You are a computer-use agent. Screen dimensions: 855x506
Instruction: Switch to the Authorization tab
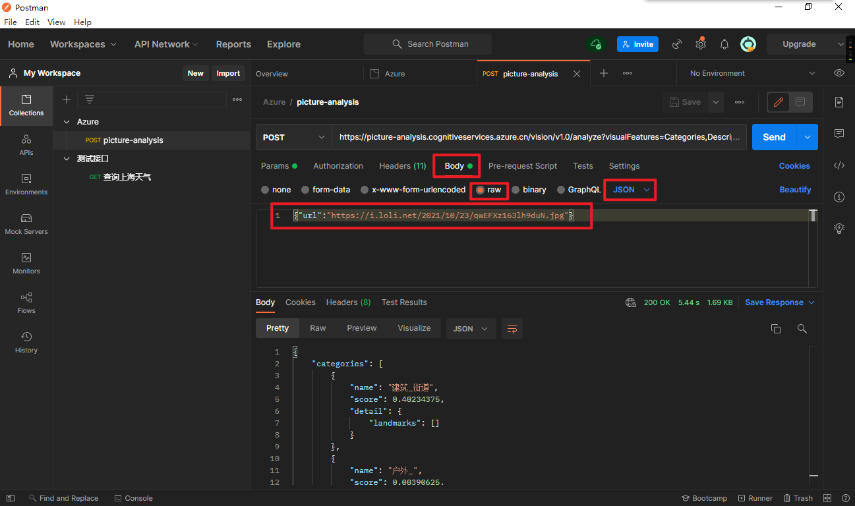tap(338, 166)
